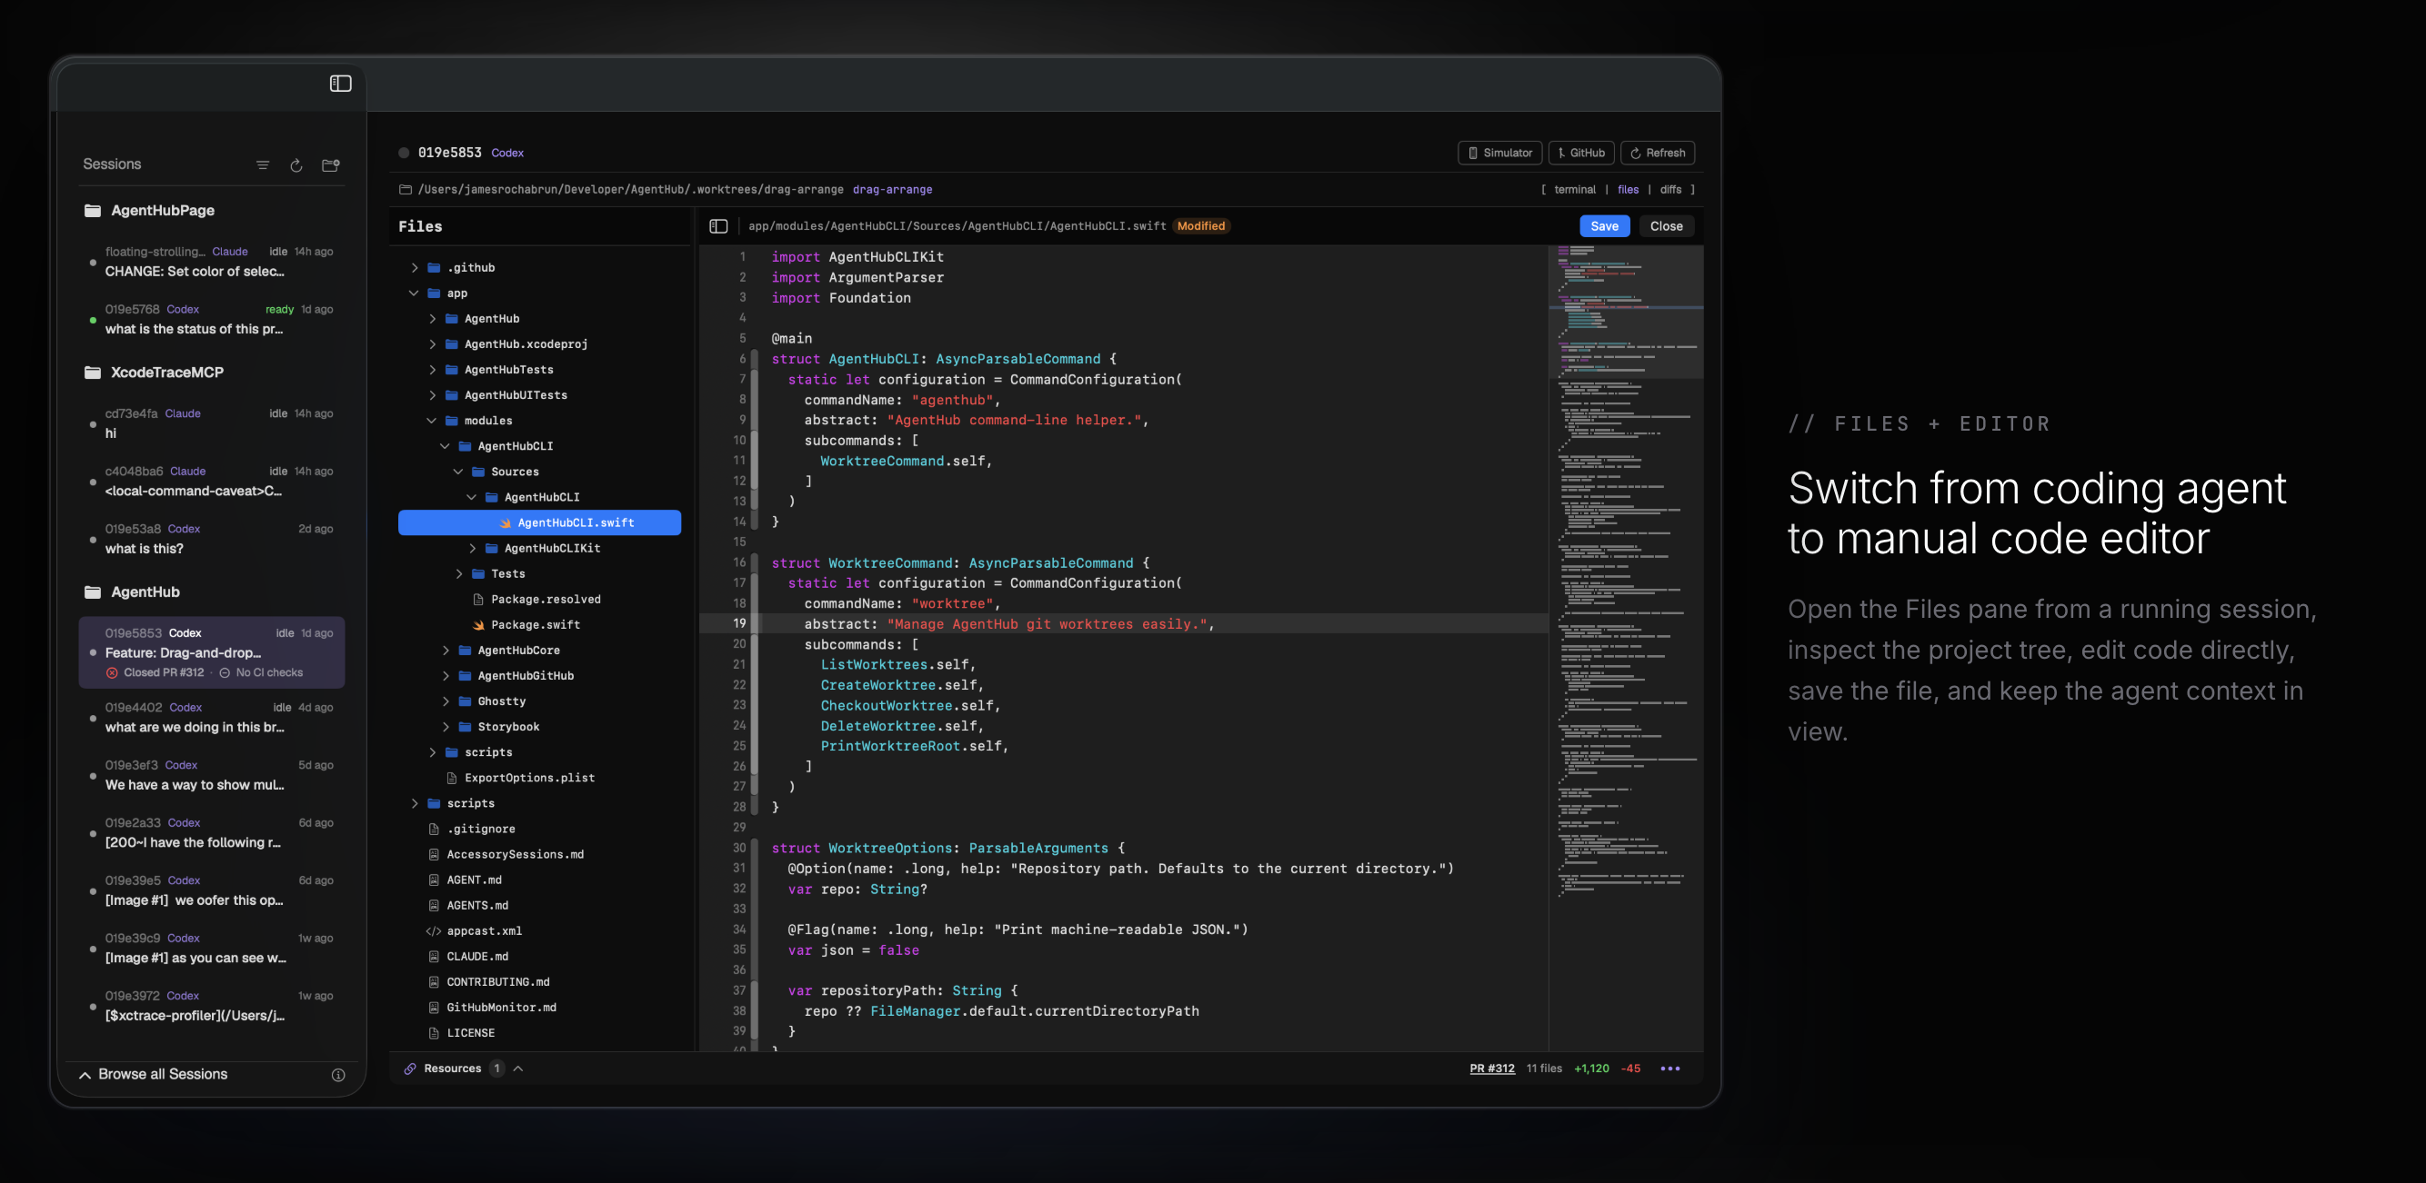Open session 'CHANGE: Set color of selec...'
Screen dimensions: 2426x1183
pos(212,262)
